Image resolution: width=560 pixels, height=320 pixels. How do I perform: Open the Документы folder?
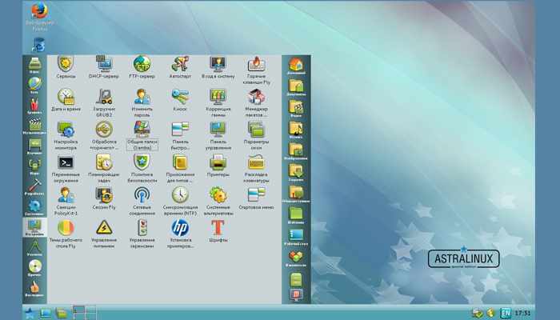click(x=296, y=87)
